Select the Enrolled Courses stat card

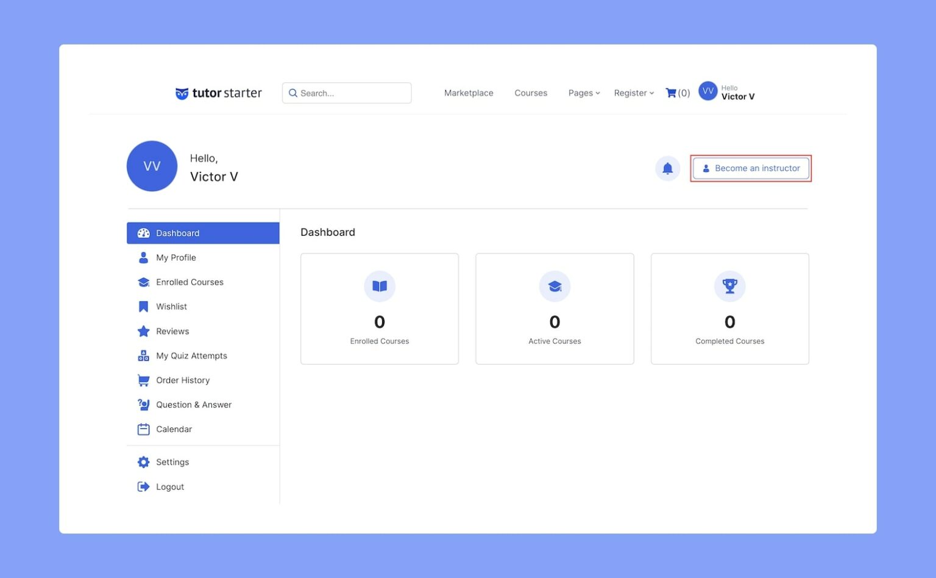(x=379, y=309)
